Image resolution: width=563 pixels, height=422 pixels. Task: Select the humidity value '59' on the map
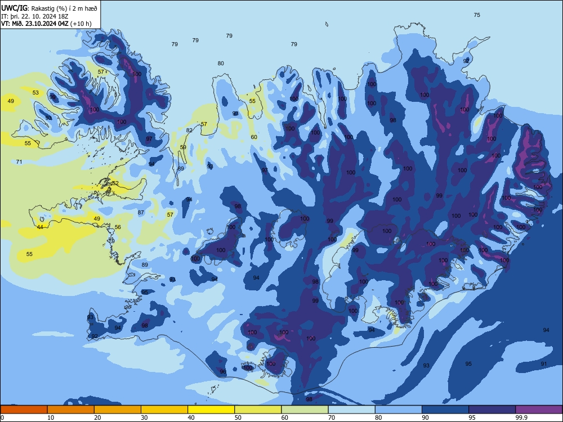tap(183, 147)
